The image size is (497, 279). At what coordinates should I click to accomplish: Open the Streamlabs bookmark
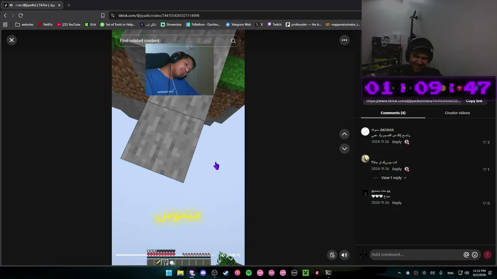pyautogui.click(x=171, y=24)
